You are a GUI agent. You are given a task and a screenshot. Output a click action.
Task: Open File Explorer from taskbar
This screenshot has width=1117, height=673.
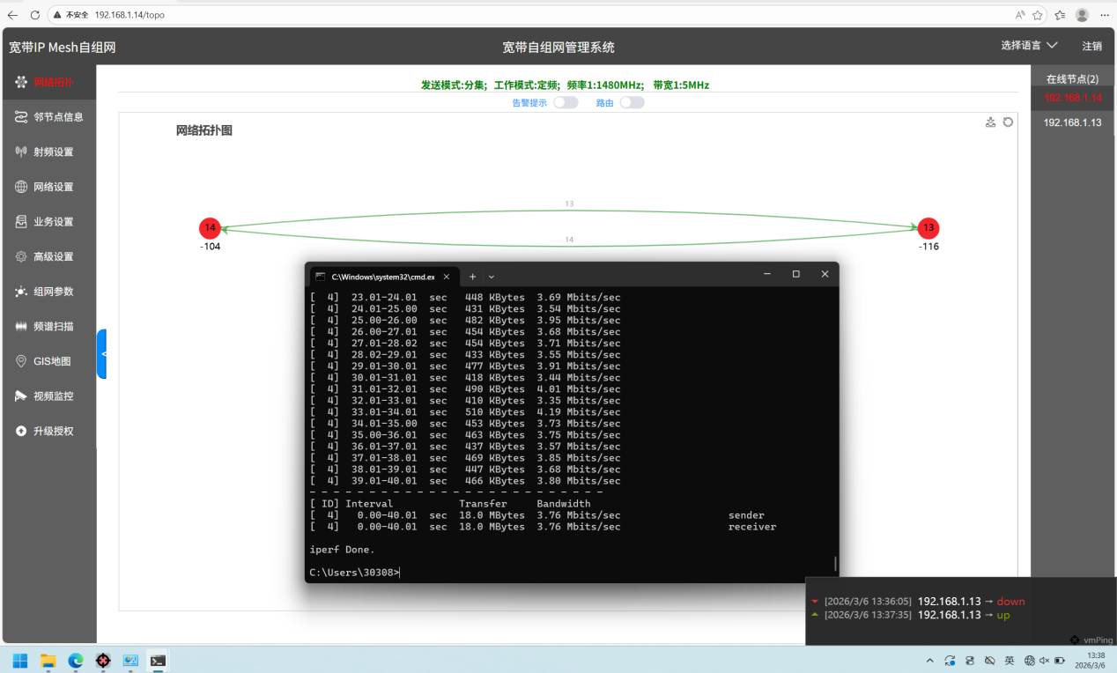click(x=48, y=661)
